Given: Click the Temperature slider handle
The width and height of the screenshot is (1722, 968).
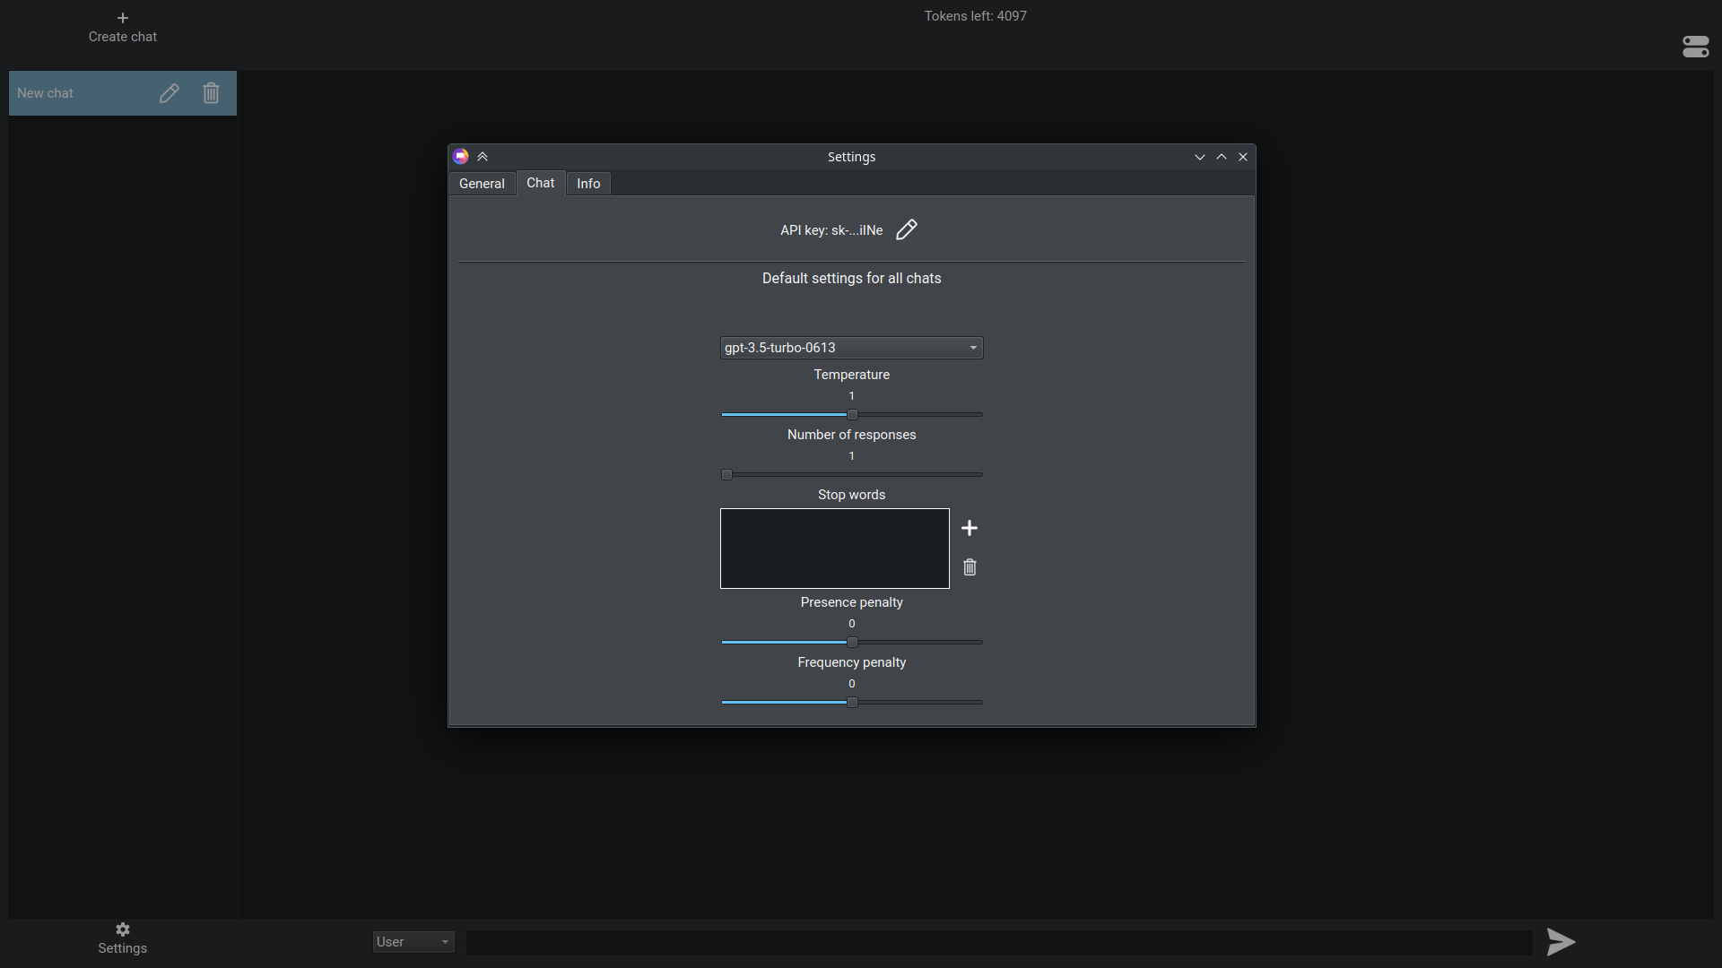Looking at the screenshot, I should pos(852,415).
